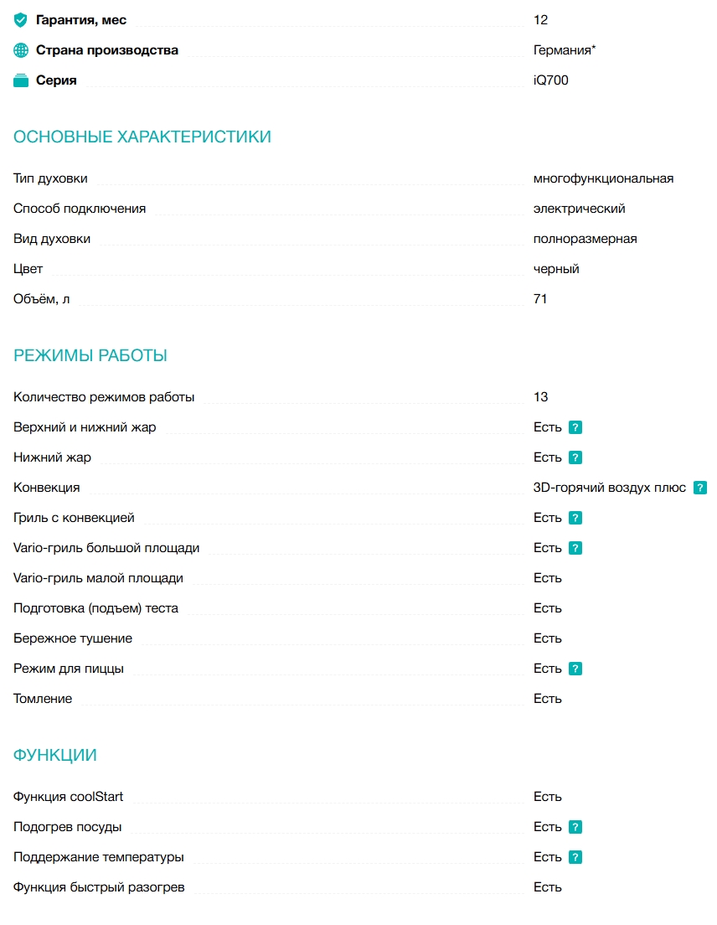Click the Основные характеристики section heading

pos(142,137)
